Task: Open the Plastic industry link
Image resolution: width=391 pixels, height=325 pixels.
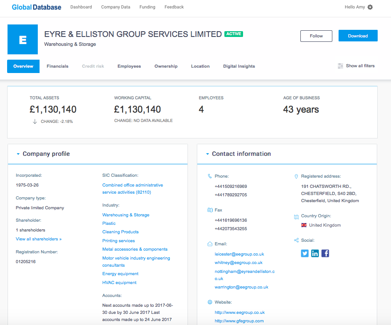Action: click(109, 223)
